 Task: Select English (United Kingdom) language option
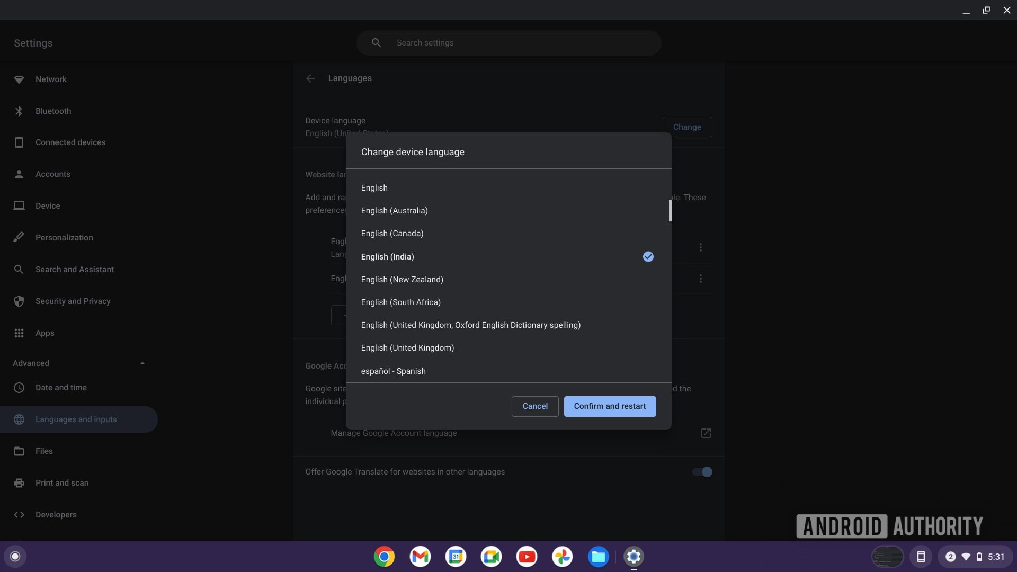point(407,348)
